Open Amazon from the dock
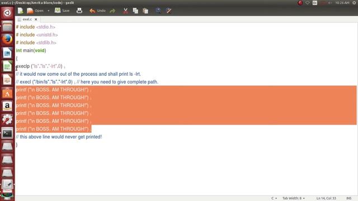 [7, 106]
